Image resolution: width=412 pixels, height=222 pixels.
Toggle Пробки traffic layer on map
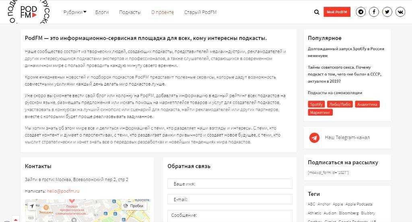pos(133,206)
